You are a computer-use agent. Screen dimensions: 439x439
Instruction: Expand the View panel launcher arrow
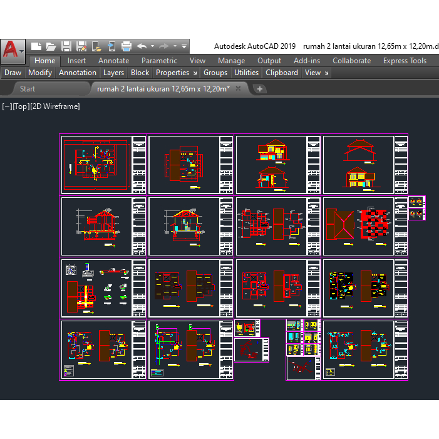[326, 73]
